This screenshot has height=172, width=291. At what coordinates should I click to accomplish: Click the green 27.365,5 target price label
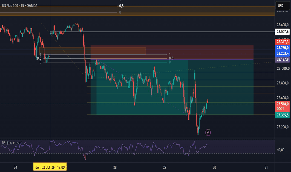[x=282, y=115]
